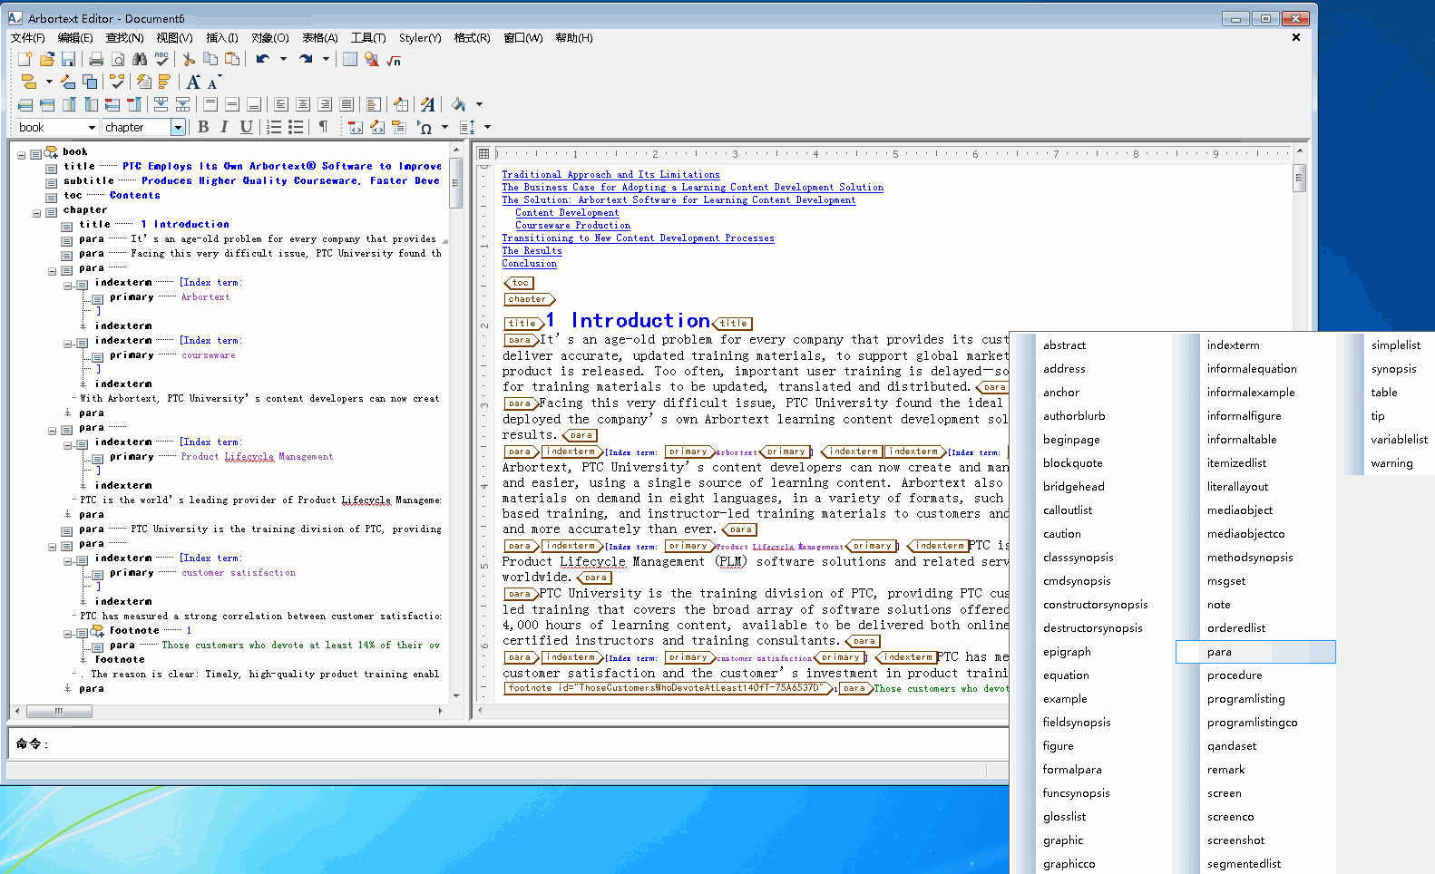Align cell text right
The width and height of the screenshot is (1435, 874).
325,104
